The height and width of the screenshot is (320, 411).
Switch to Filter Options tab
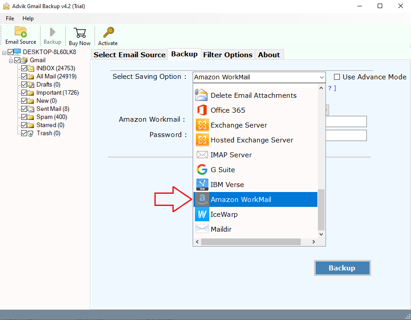228,55
